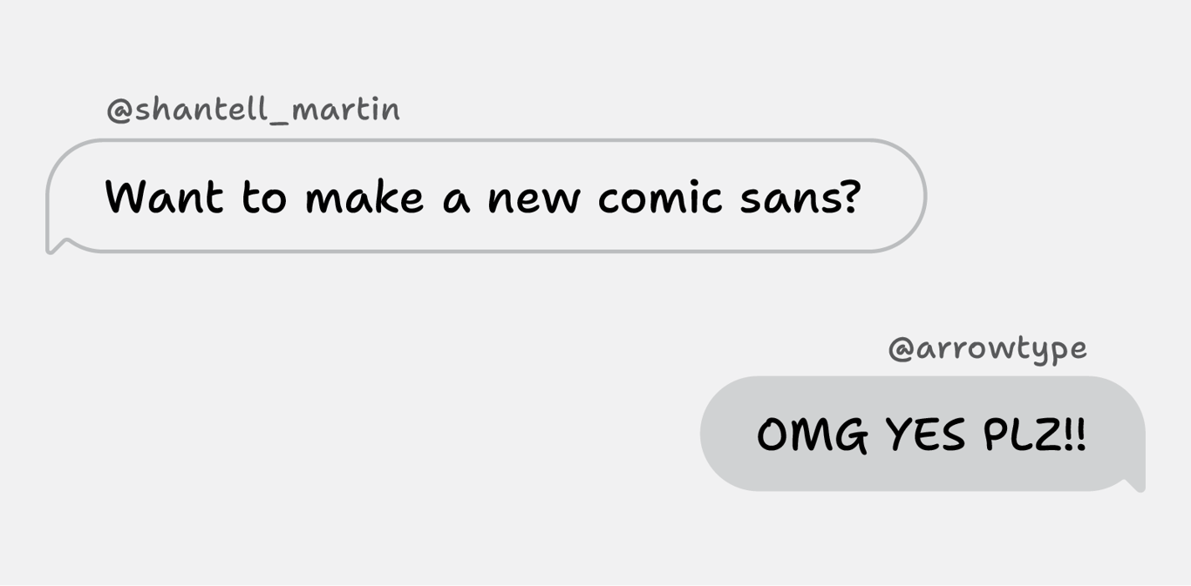Viewport: 1191px width, 586px height.
Task: Click the word "to" in first message
Action: tap(263, 198)
